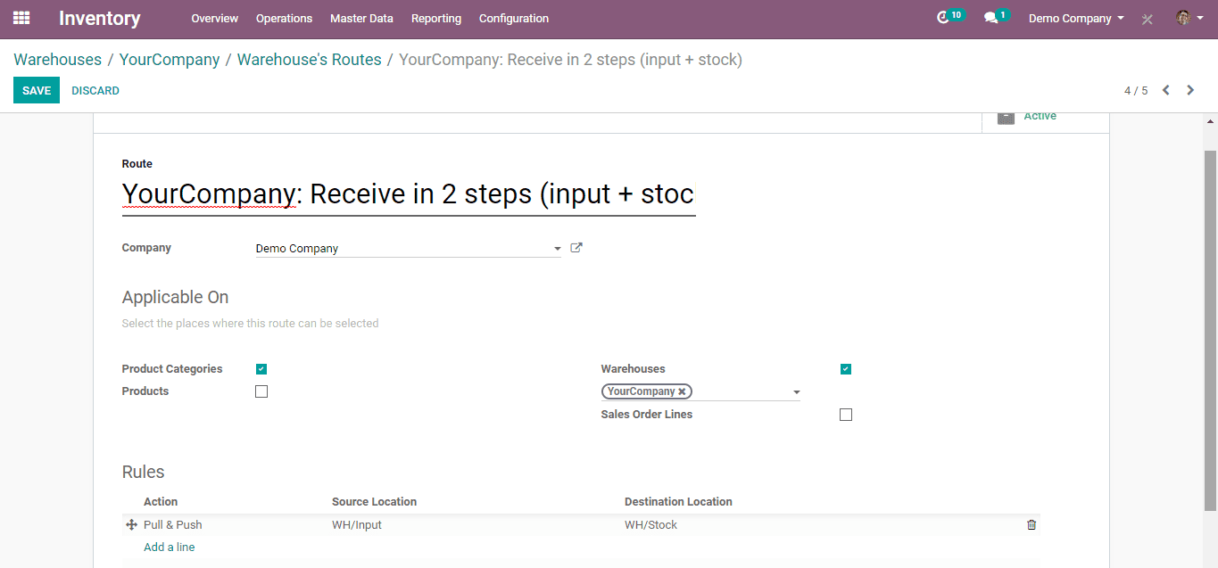The width and height of the screenshot is (1218, 568).
Task: Uncheck the Product Categories checkbox
Action: tap(261, 369)
